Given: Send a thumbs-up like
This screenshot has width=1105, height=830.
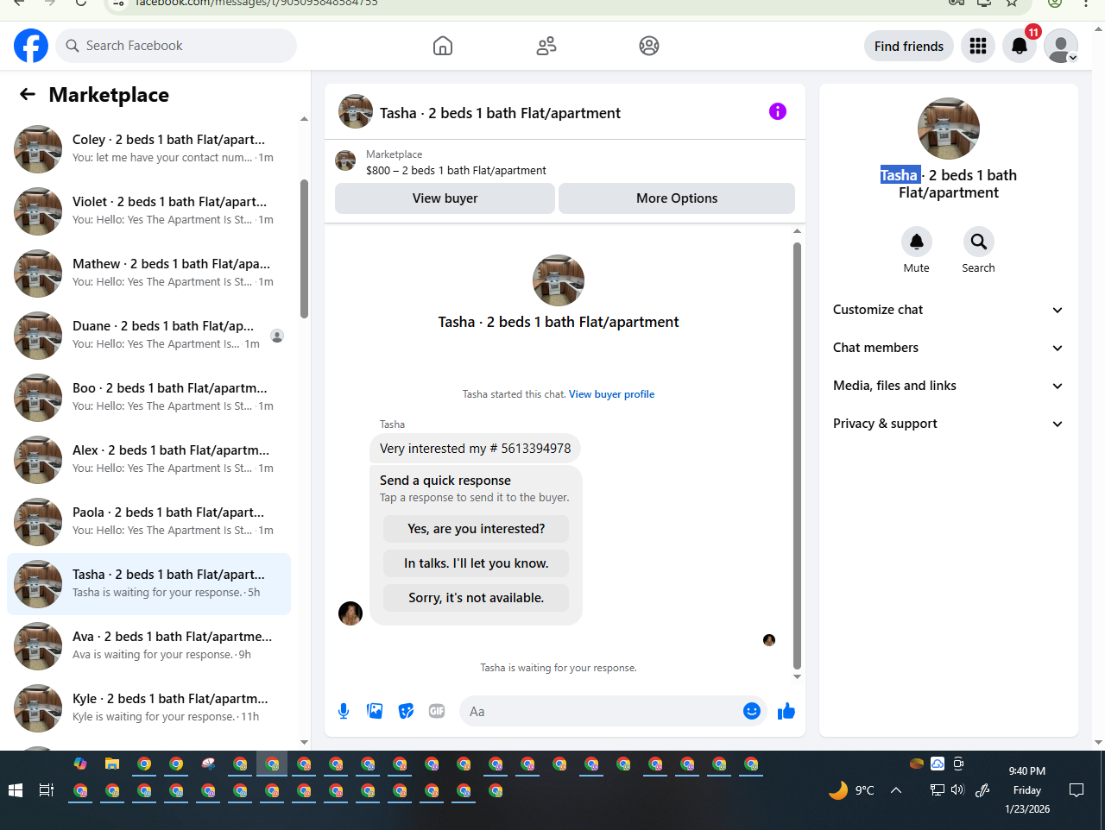Looking at the screenshot, I should click(786, 711).
